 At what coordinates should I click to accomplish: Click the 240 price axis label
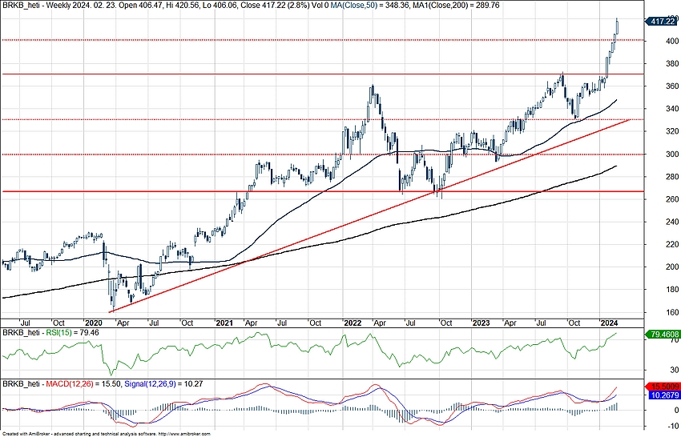click(x=673, y=223)
